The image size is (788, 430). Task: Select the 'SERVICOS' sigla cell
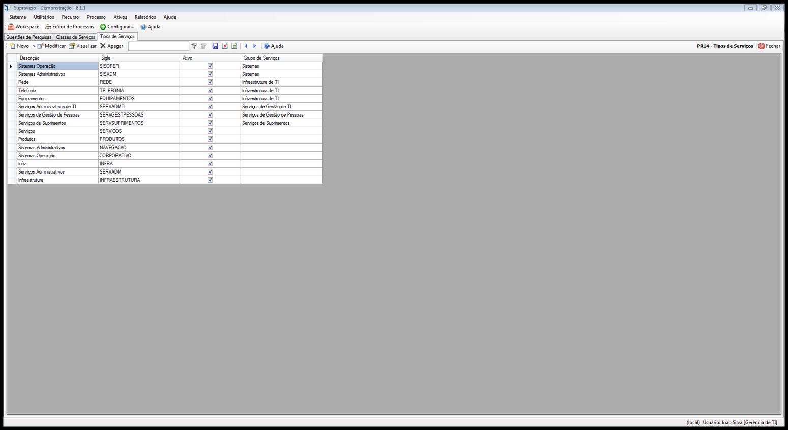tap(139, 131)
